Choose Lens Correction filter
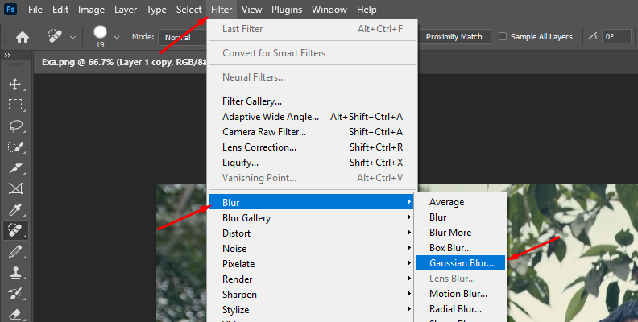 pyautogui.click(x=313, y=147)
